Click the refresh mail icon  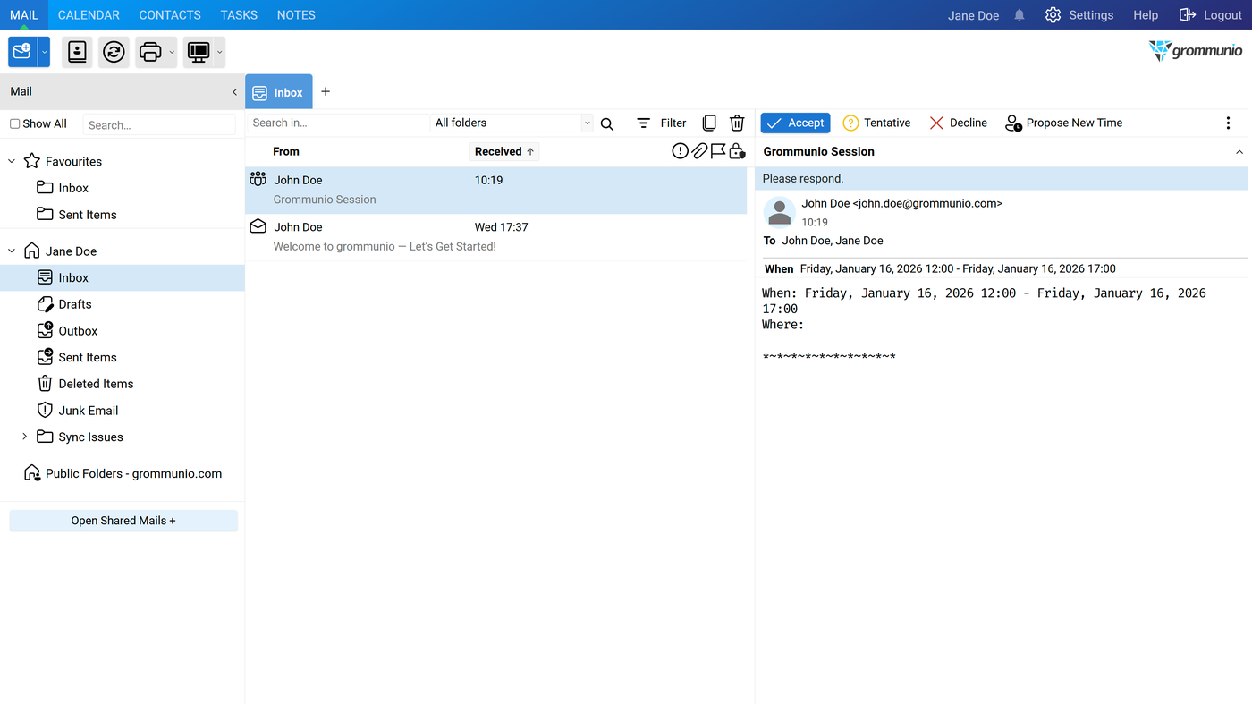click(114, 52)
